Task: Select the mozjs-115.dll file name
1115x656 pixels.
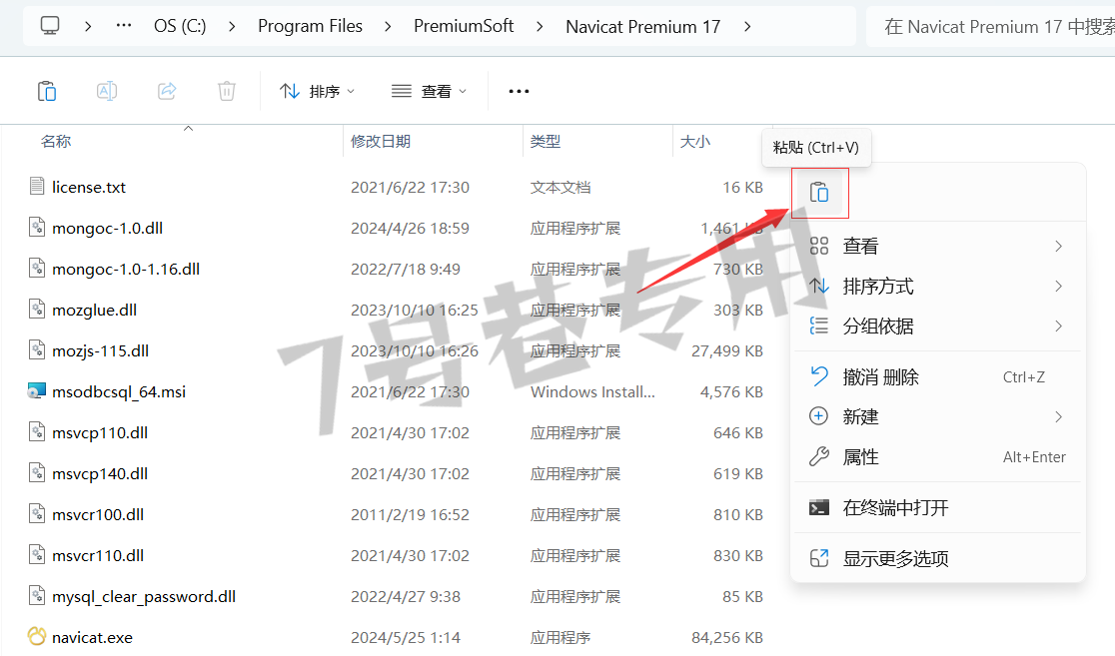Action: tap(100, 351)
